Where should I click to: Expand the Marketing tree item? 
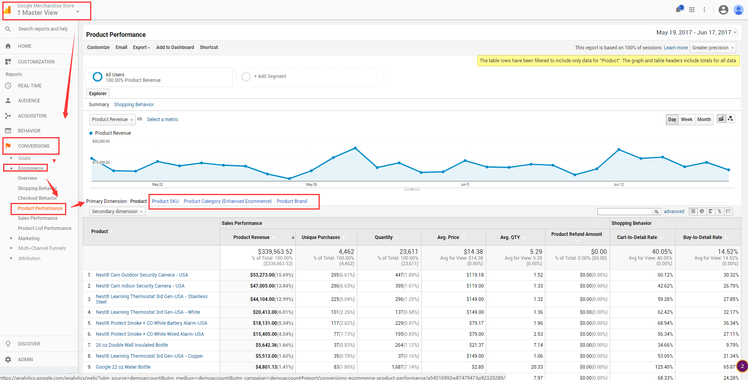pos(11,238)
